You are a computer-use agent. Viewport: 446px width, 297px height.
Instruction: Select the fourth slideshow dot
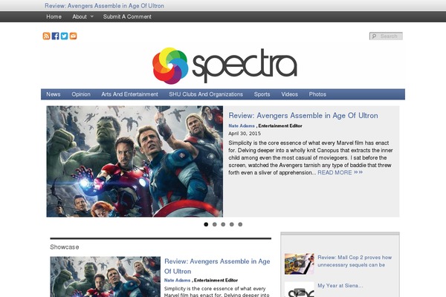231,224
